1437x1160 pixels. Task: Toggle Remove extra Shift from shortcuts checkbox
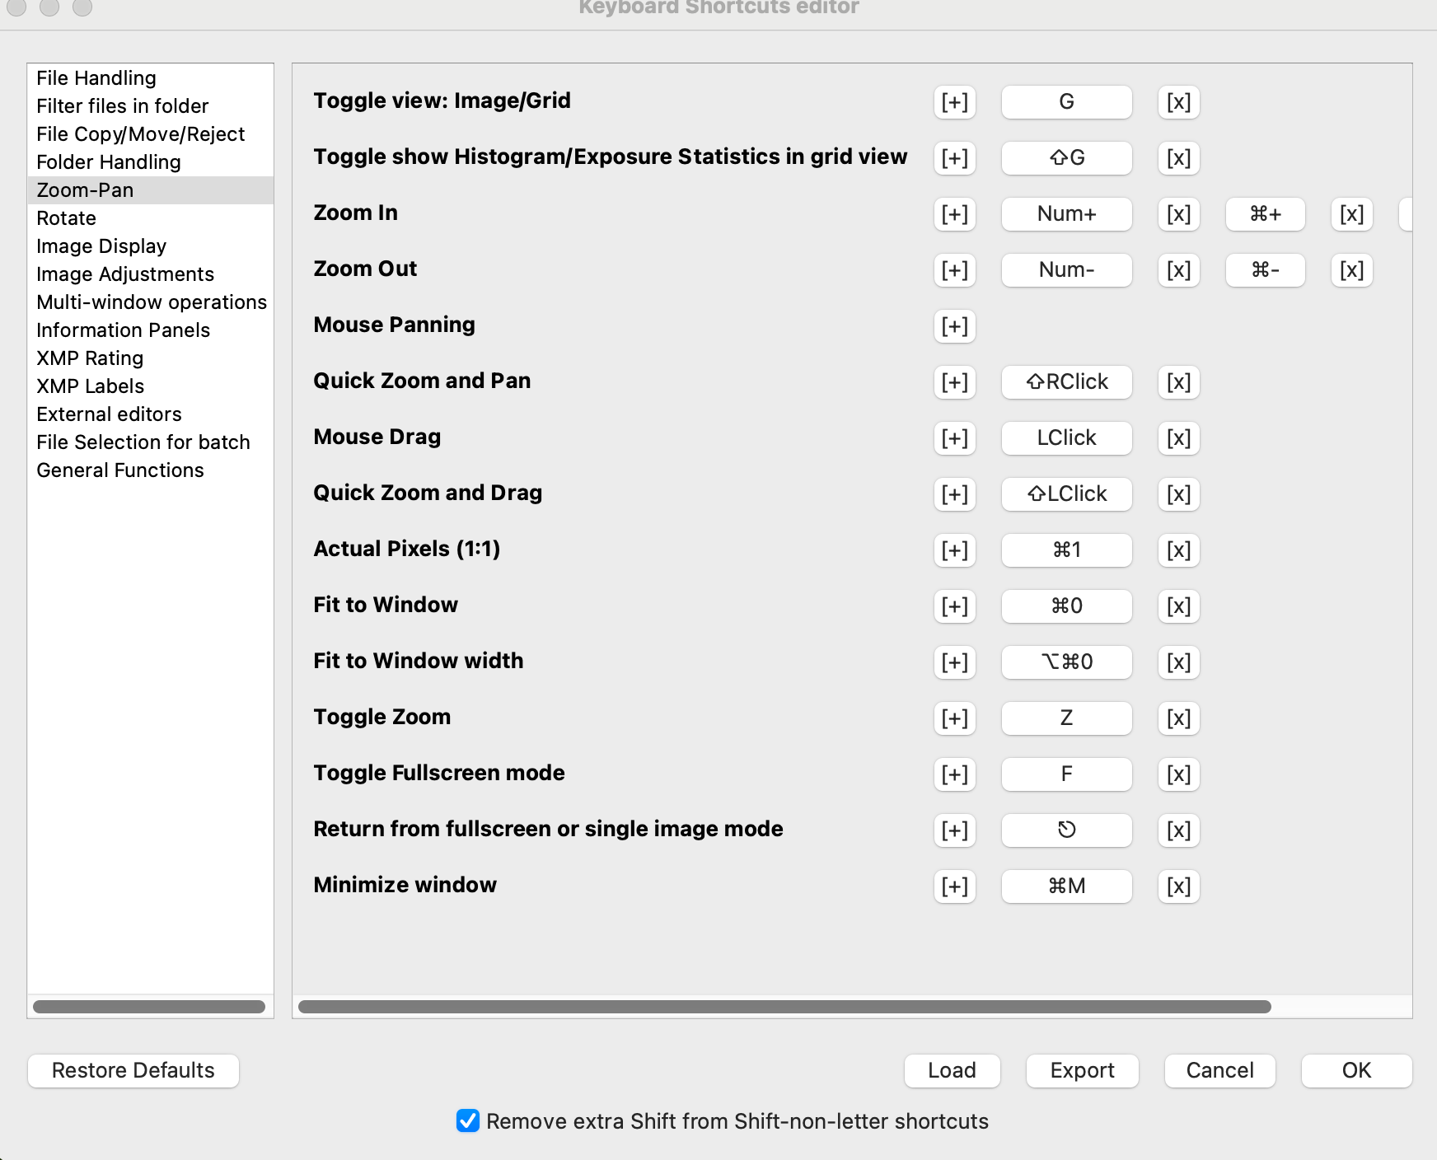(x=468, y=1120)
